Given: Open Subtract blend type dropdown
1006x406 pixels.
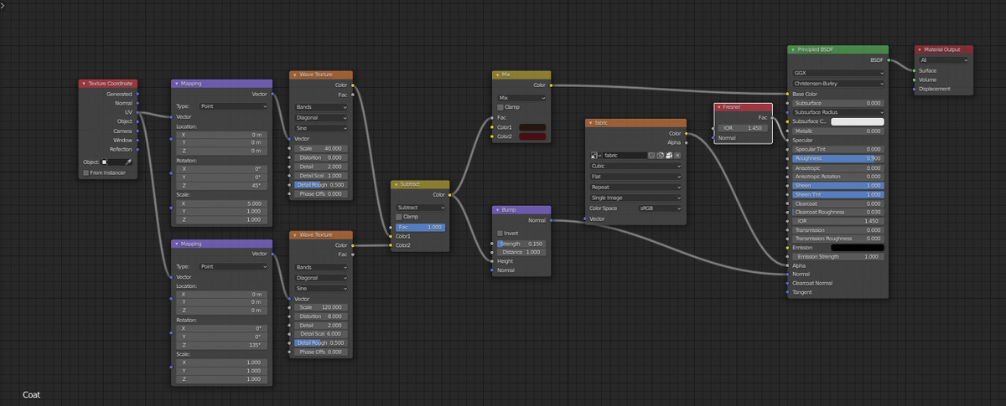Looking at the screenshot, I should [x=420, y=207].
